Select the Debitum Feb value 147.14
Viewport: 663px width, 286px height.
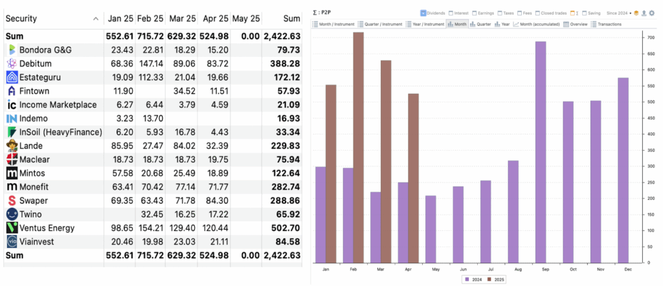[150, 64]
